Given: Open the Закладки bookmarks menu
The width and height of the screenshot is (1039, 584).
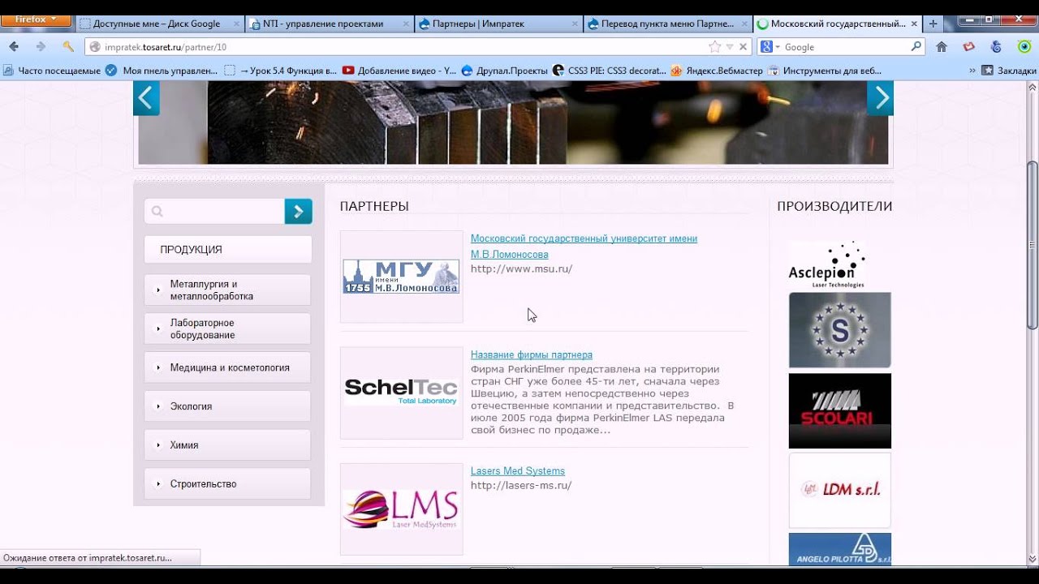Looking at the screenshot, I should [1009, 71].
